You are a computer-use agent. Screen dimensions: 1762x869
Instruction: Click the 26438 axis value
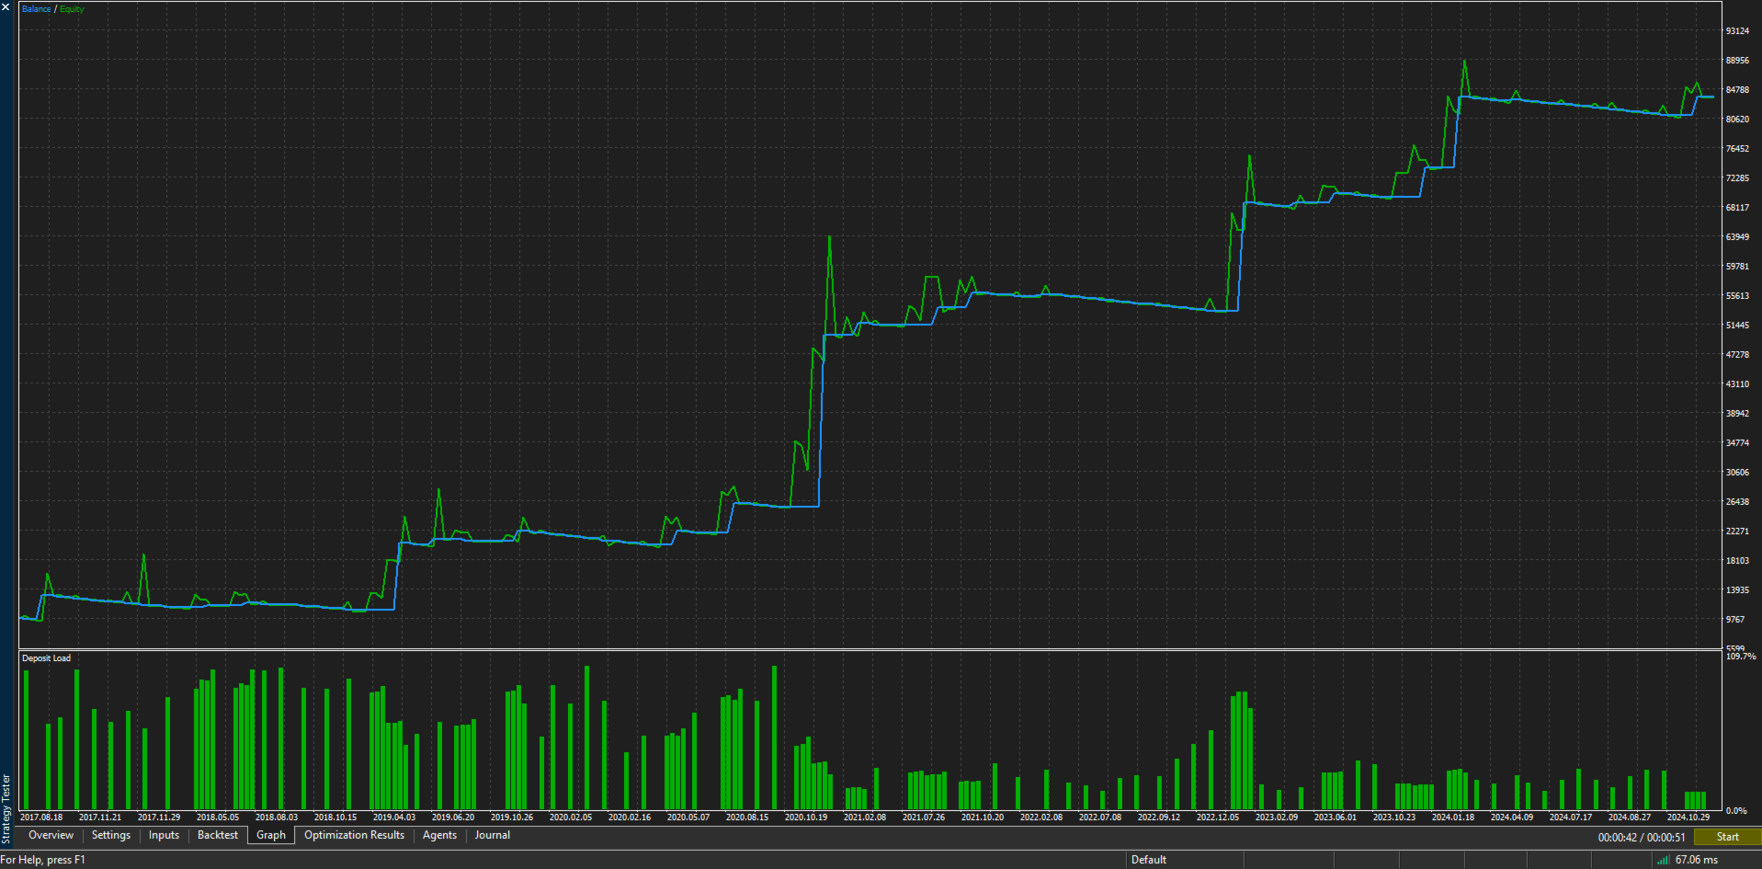pyautogui.click(x=1737, y=502)
